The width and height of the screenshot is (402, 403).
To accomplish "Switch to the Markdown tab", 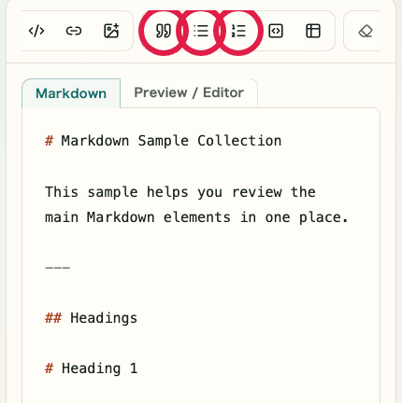I will [x=71, y=93].
